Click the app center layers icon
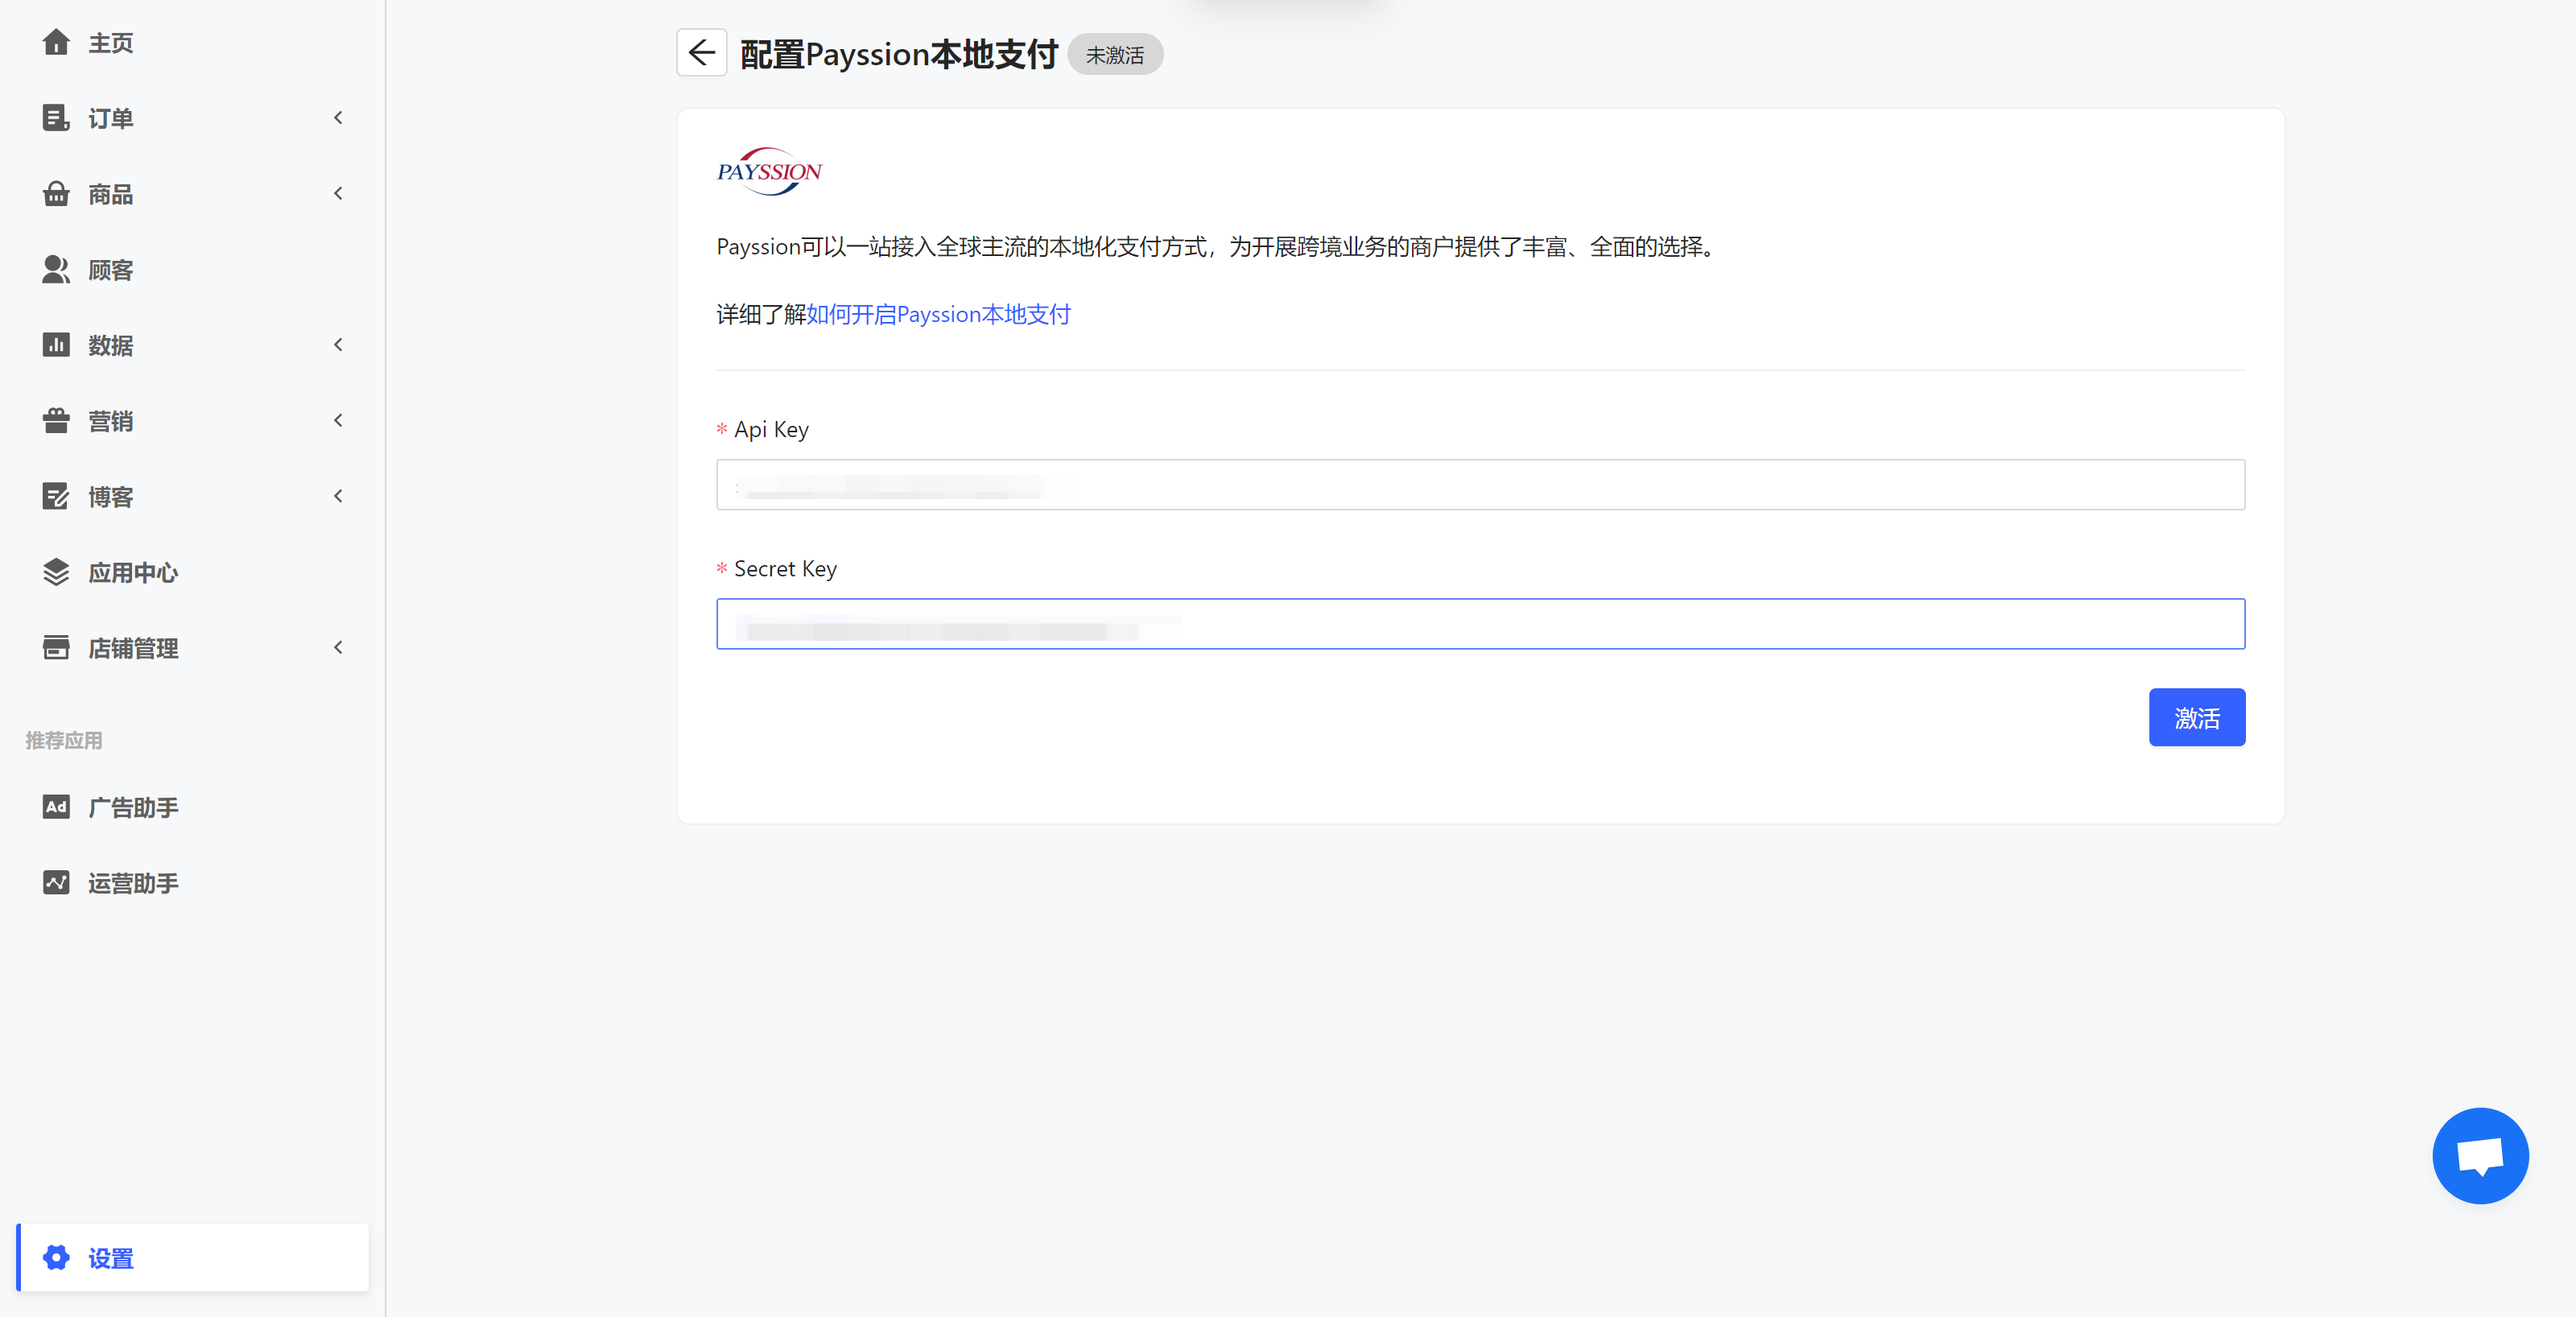 [56, 572]
